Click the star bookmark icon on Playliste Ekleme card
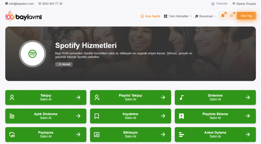 pos(181,116)
